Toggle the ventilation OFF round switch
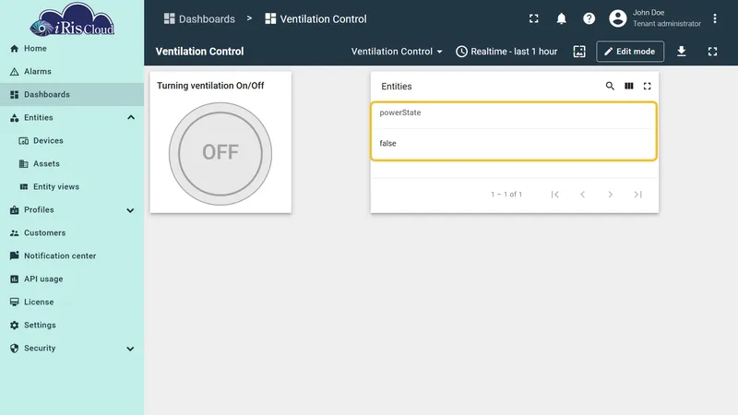Viewport: 738px width, 415px height. click(x=220, y=153)
